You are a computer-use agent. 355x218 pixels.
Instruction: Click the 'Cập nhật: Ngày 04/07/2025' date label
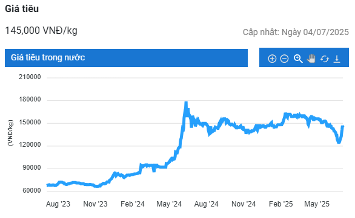[x=296, y=32]
